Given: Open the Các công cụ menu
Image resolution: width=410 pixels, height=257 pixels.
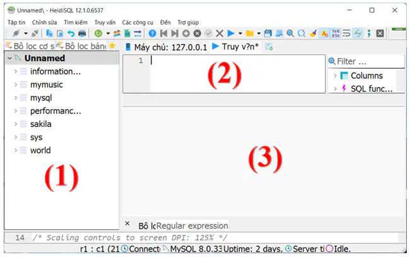Looking at the screenshot, I should click(x=138, y=23).
